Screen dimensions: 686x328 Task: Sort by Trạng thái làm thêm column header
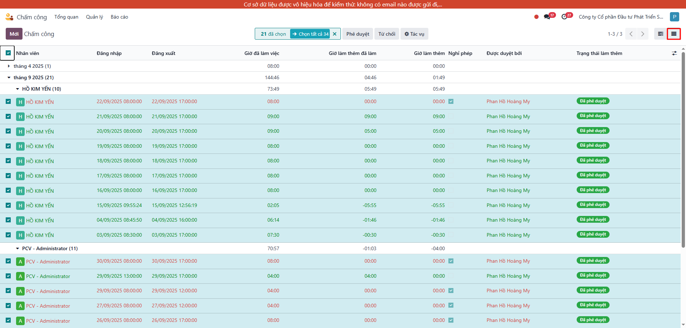[x=599, y=53]
